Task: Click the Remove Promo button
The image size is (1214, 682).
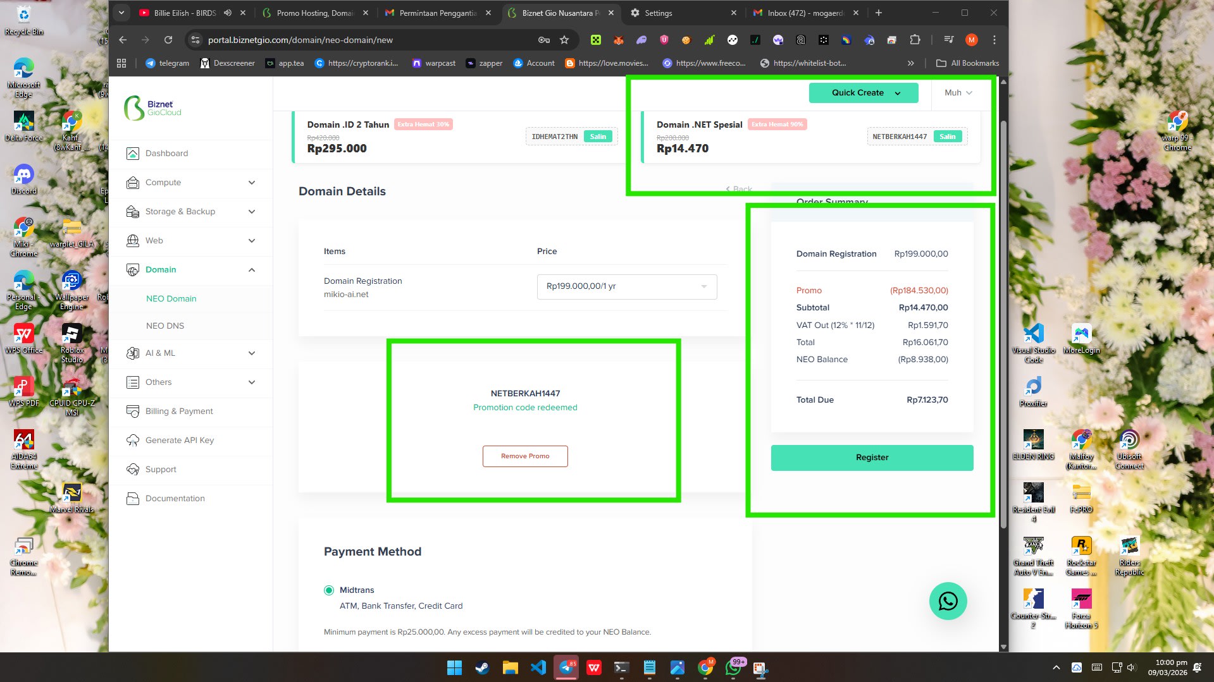Action: (x=525, y=456)
